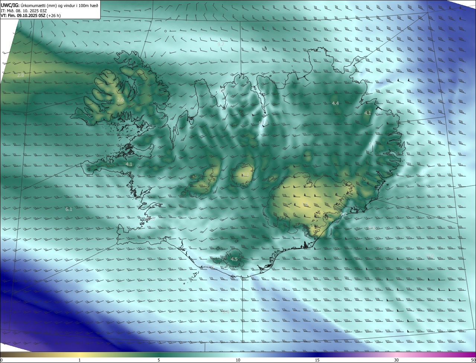Click the colour scale tick labelled 1
The image size is (476, 363).
80,360
